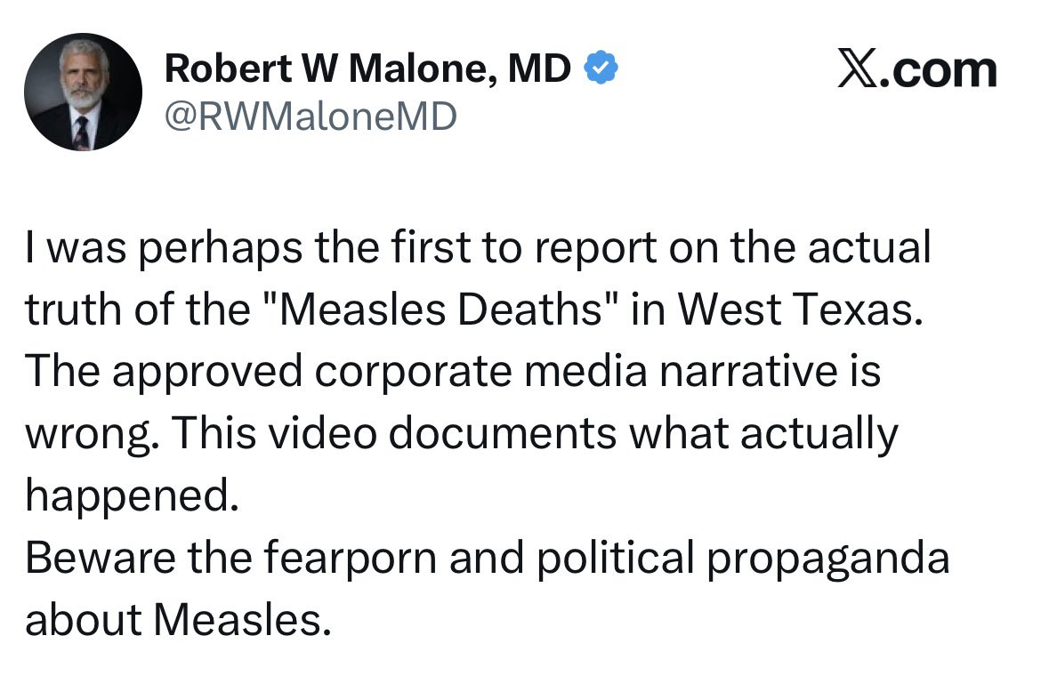1049x700 pixels.
Task: Click the line "The approved corporate media narrative"
Action: 453,372
